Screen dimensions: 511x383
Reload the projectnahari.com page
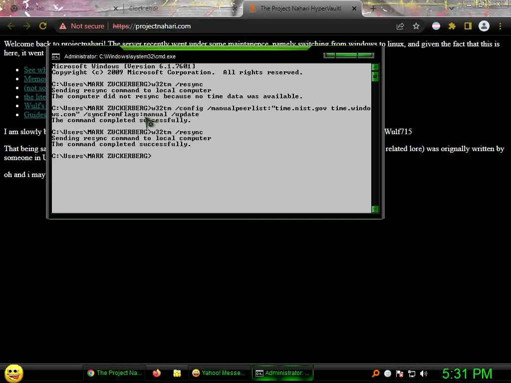[x=43, y=26]
